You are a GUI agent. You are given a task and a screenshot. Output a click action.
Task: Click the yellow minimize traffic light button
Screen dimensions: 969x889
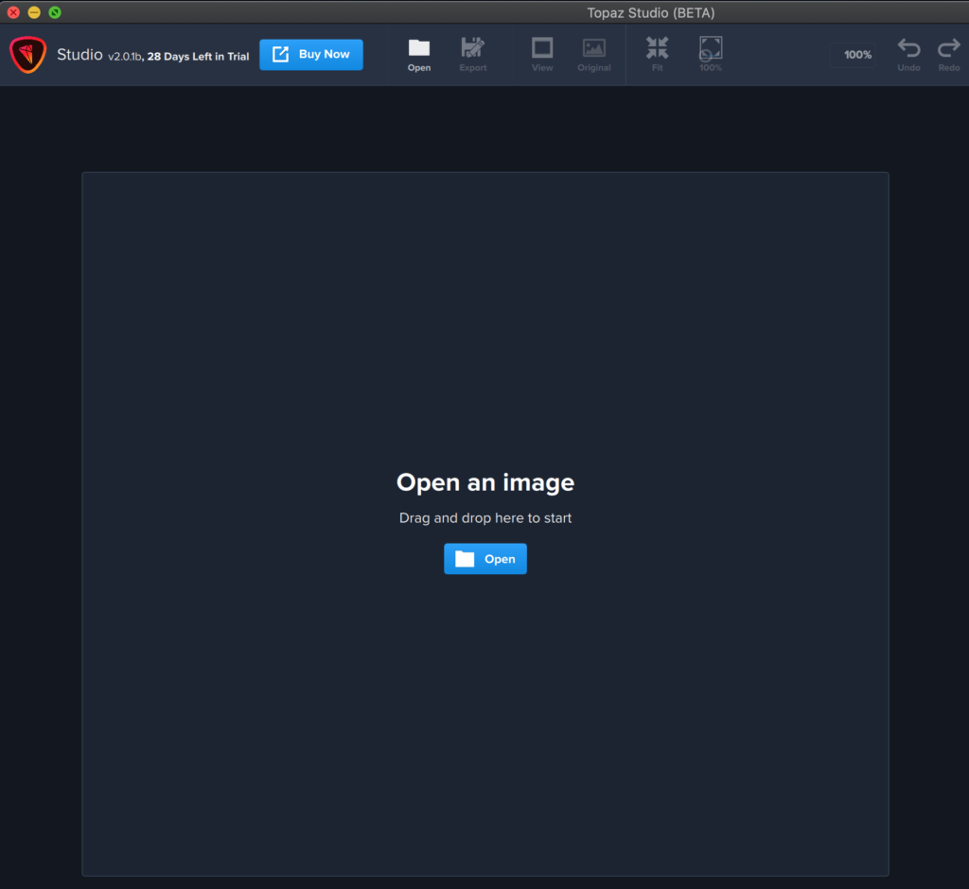[35, 12]
